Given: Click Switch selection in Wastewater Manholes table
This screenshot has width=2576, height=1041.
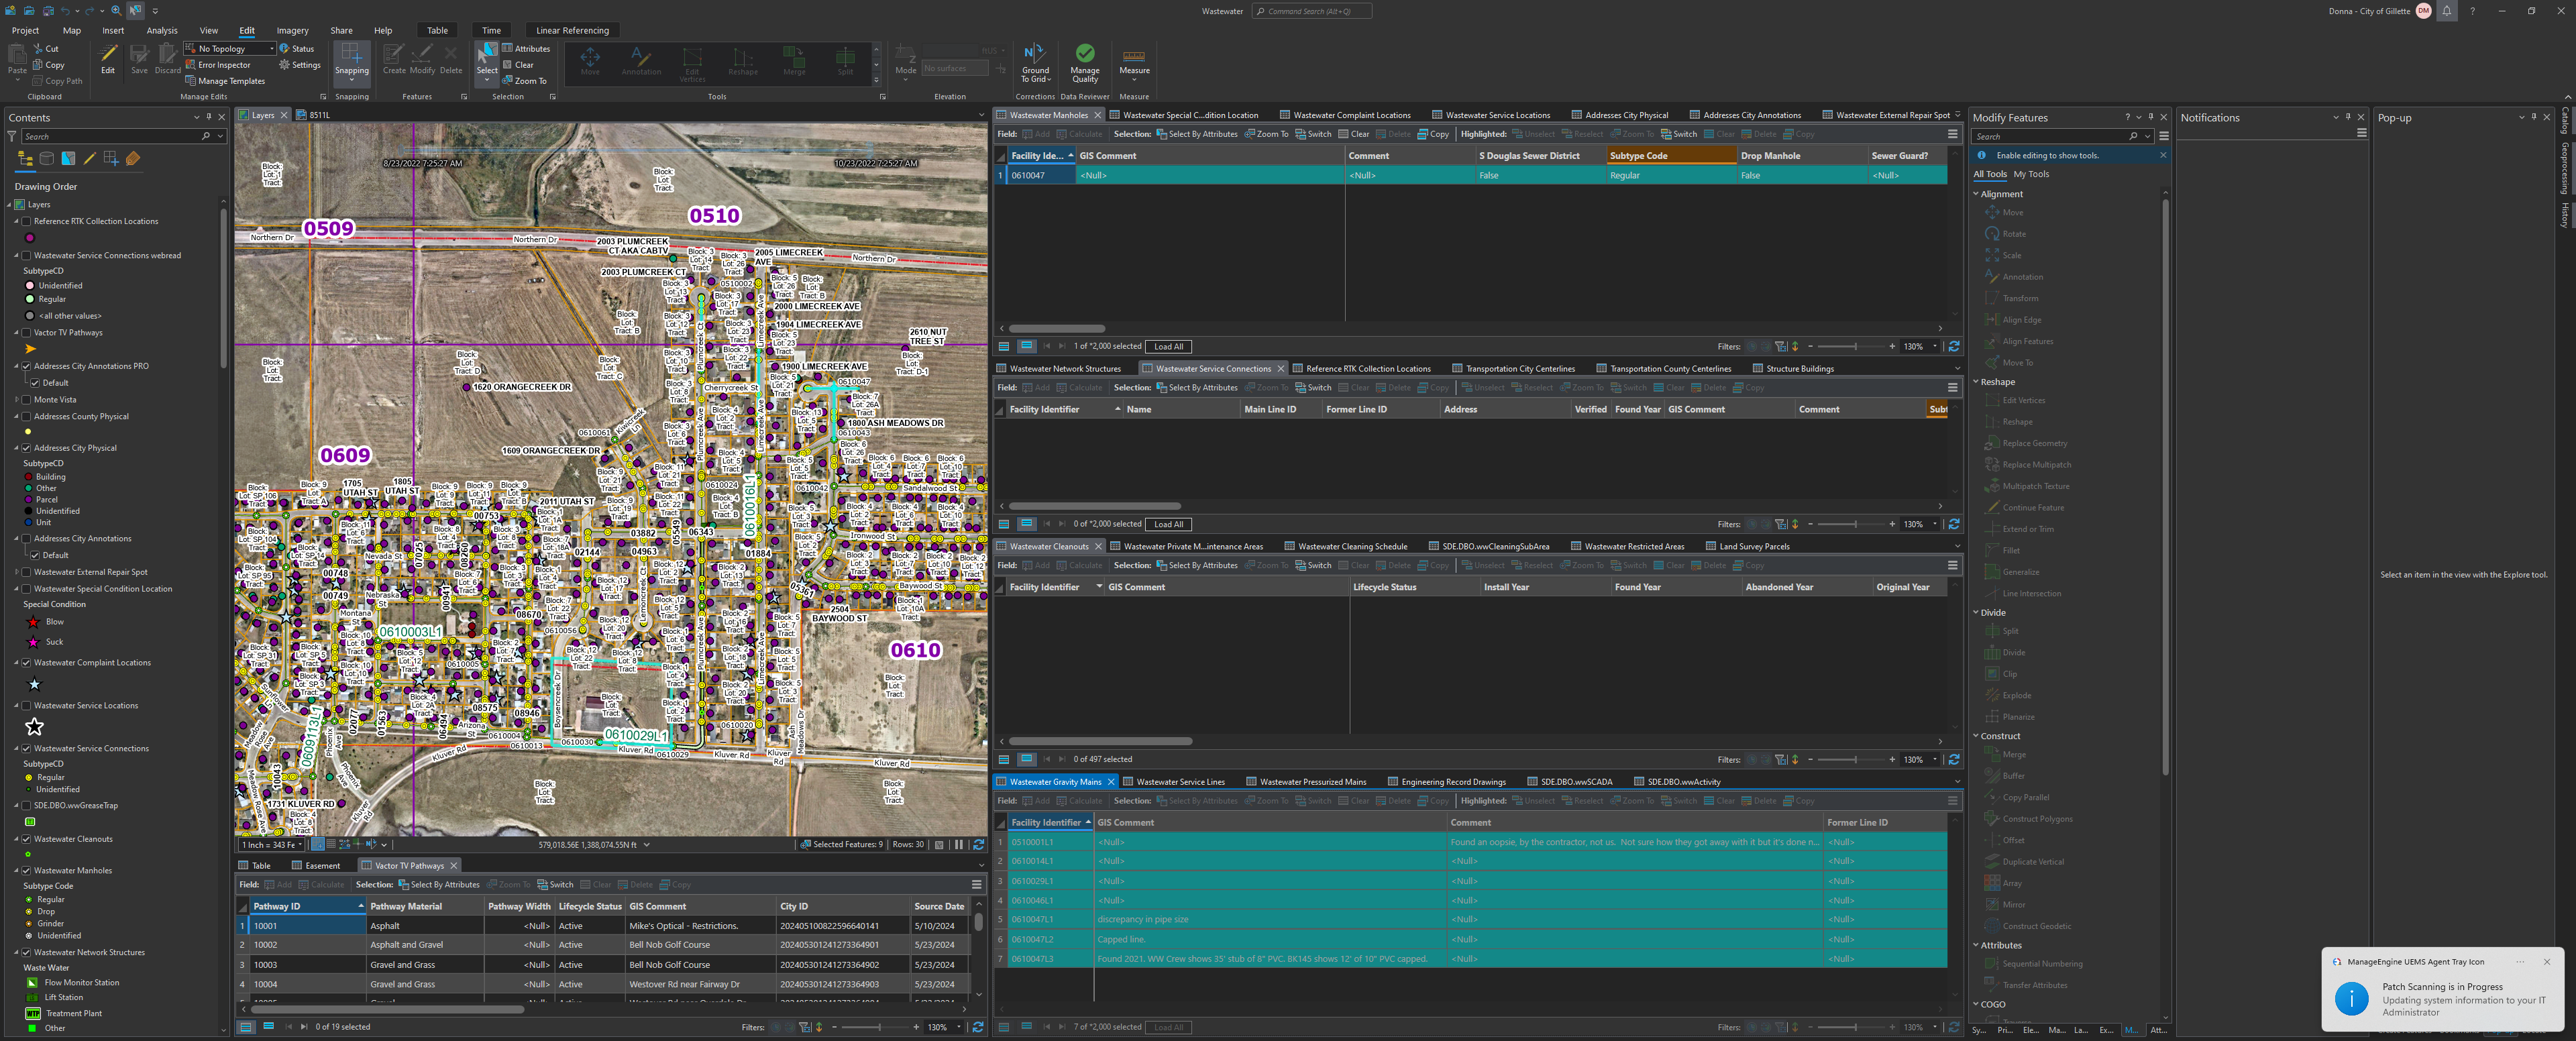Looking at the screenshot, I should pyautogui.click(x=1313, y=134).
